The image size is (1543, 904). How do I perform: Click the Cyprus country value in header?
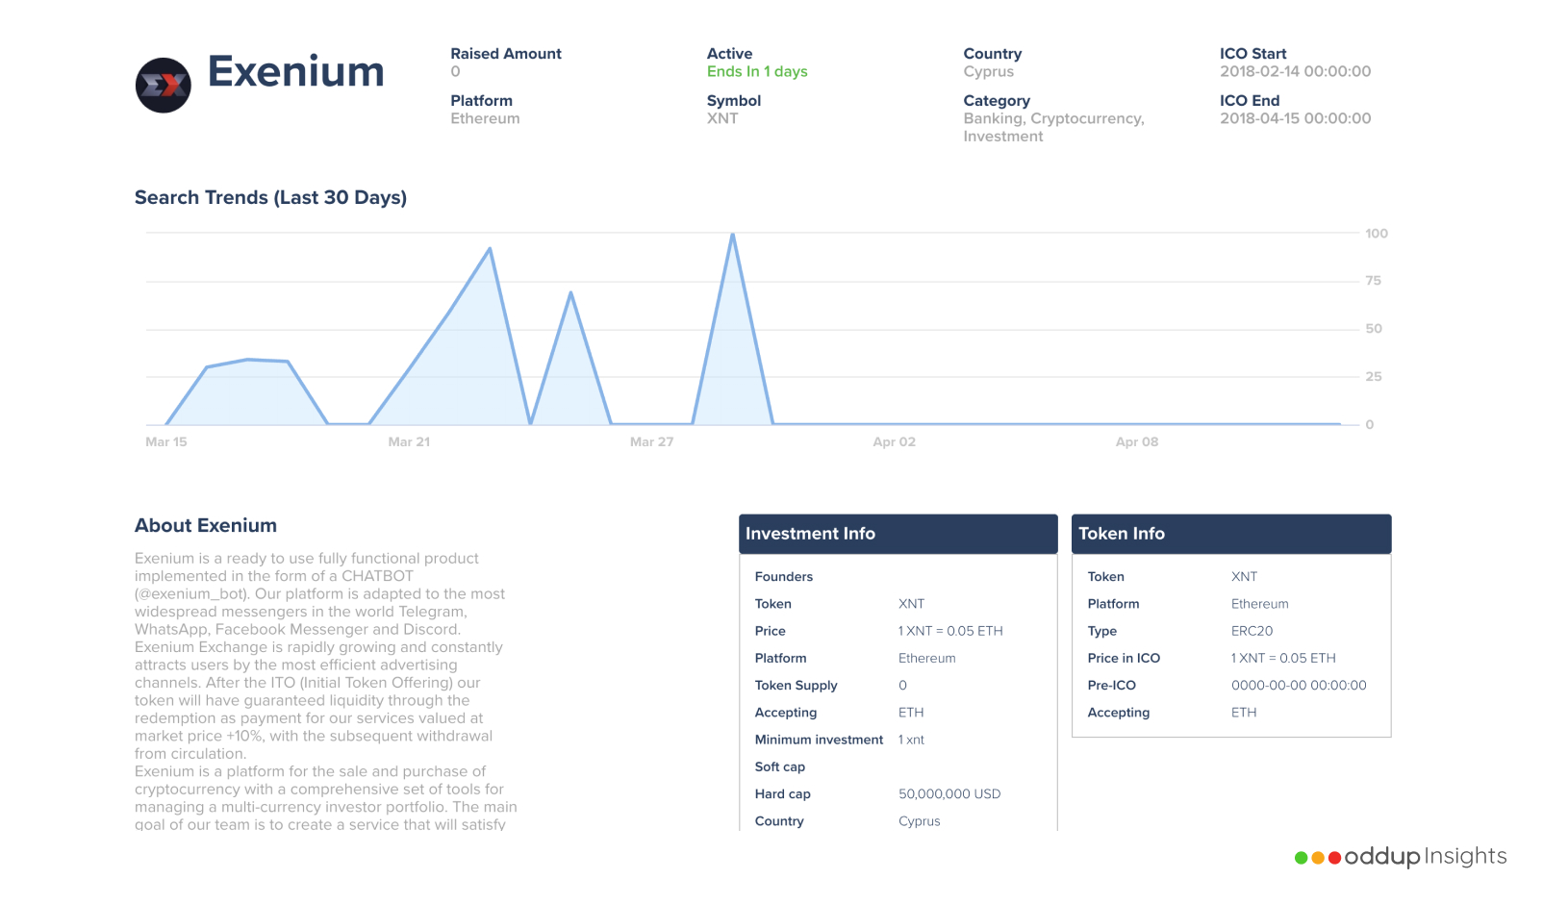pos(989,72)
